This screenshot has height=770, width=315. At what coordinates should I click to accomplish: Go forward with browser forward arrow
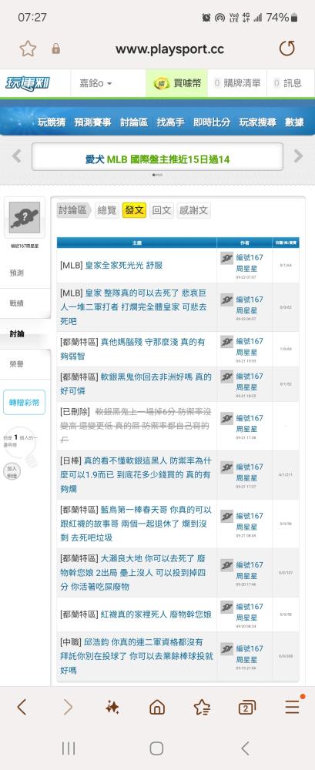[68, 707]
